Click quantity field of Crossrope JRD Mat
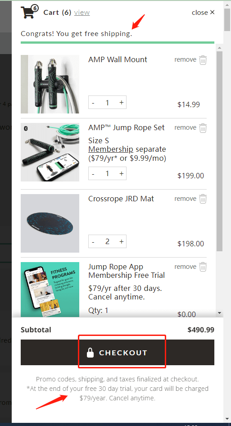This screenshot has width=231, height=426. click(107, 241)
